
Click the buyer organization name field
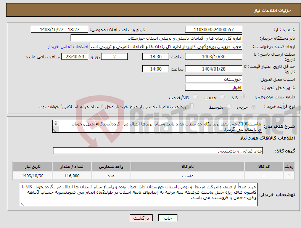click(156, 38)
